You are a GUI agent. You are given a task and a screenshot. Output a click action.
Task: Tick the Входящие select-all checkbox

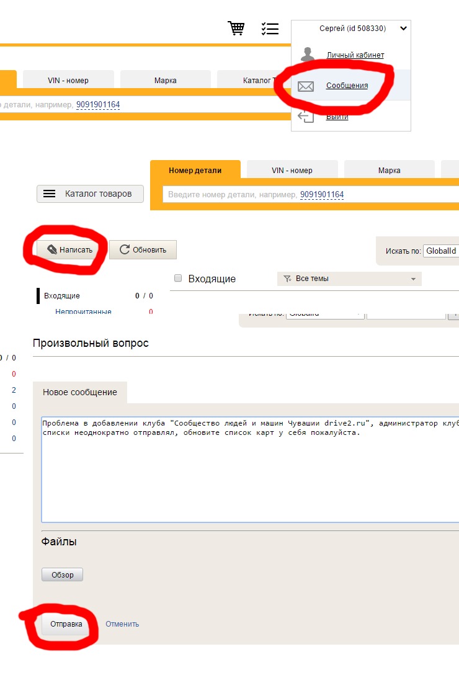[x=178, y=278]
